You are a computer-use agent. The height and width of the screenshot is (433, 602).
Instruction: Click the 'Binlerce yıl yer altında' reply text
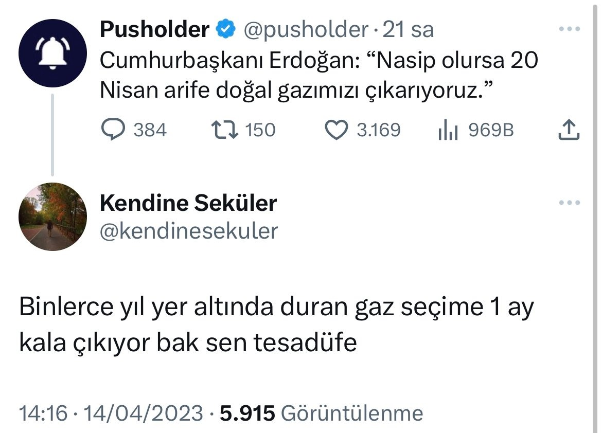(x=277, y=325)
